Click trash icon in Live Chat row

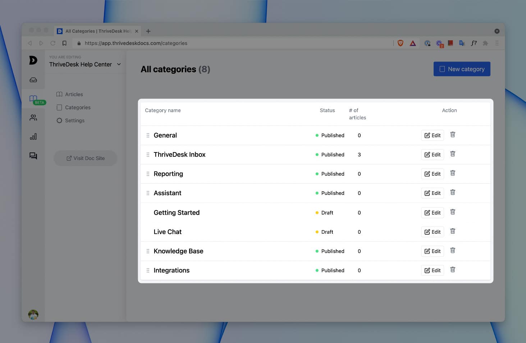pos(453,231)
